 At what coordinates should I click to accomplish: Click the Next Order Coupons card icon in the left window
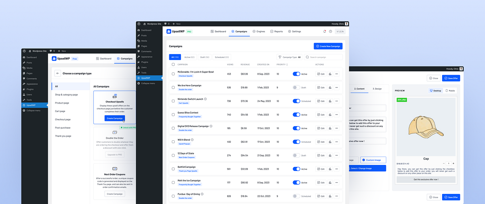(x=115, y=169)
